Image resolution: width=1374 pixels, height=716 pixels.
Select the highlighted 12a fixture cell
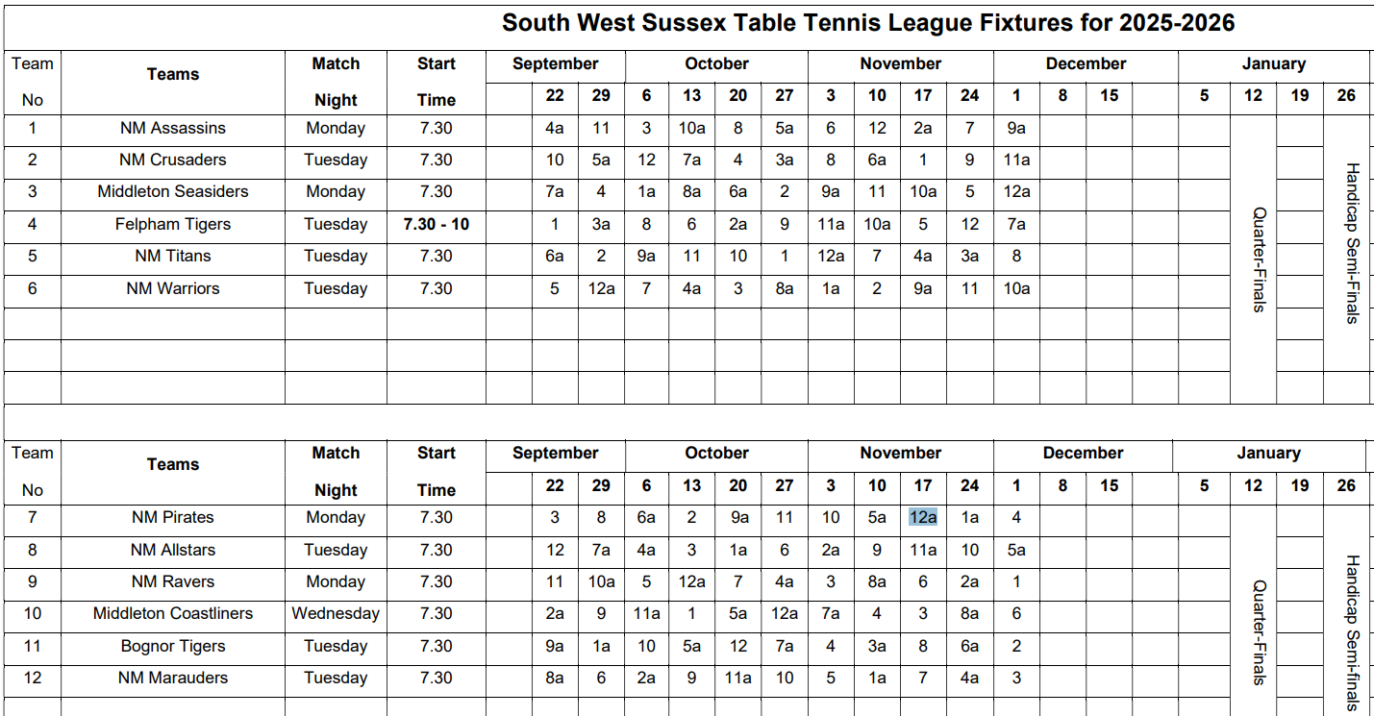click(x=923, y=518)
